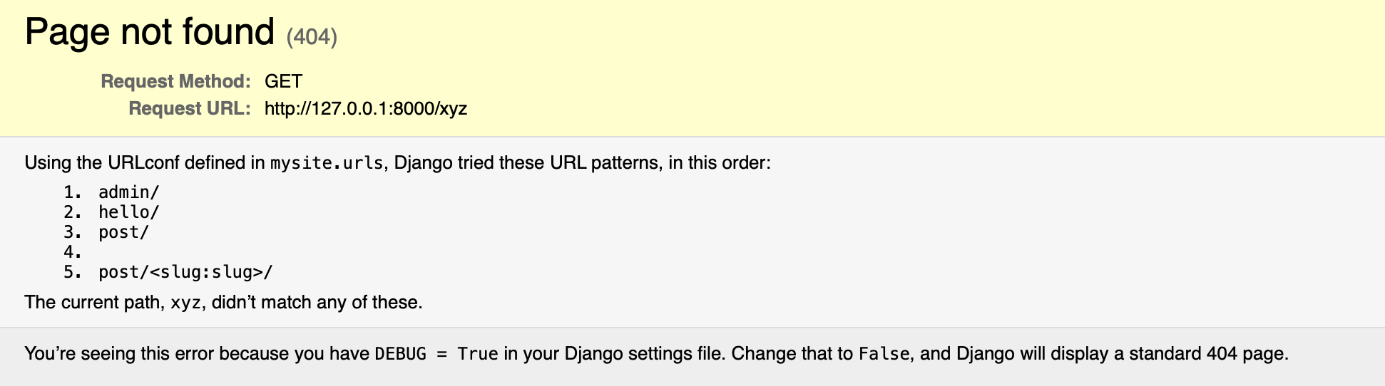Click the admin/ URL pattern
The height and width of the screenshot is (386, 1385).
[128, 192]
